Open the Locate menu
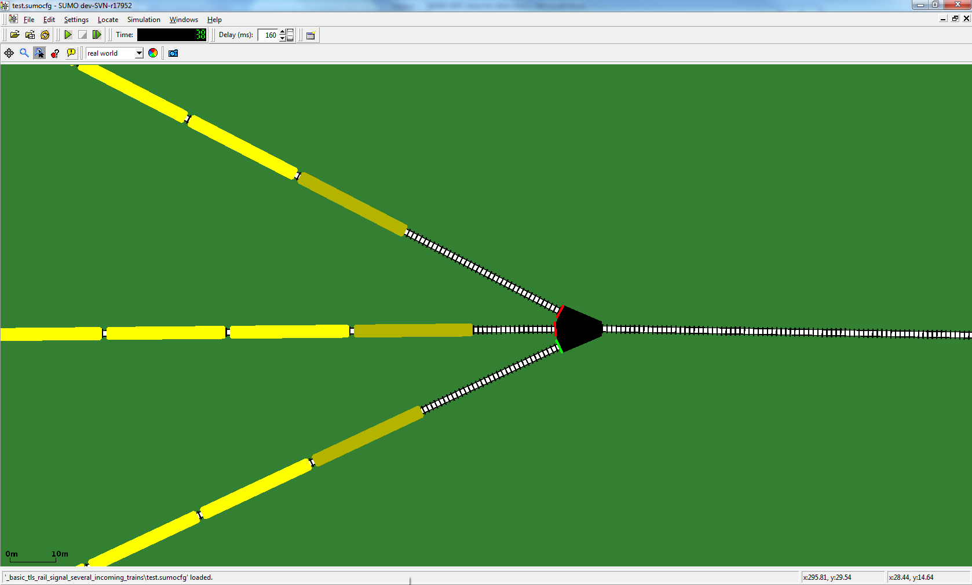Screen dimensions: 972x585 coord(108,20)
